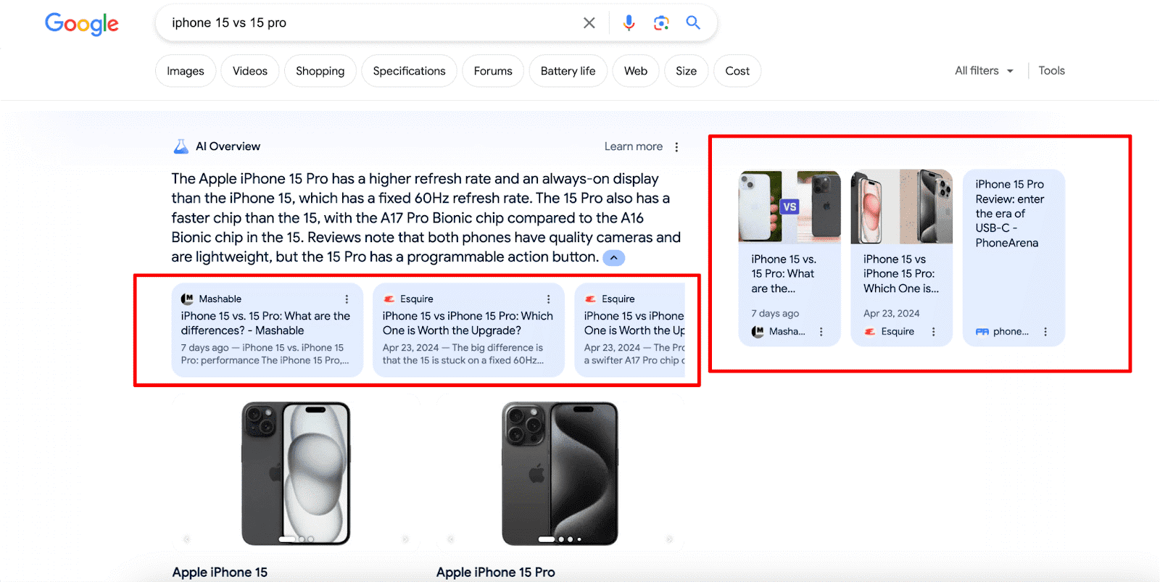The image size is (1160, 582).
Task: Click the iPhone 15 Pro product image
Action: coord(560,474)
